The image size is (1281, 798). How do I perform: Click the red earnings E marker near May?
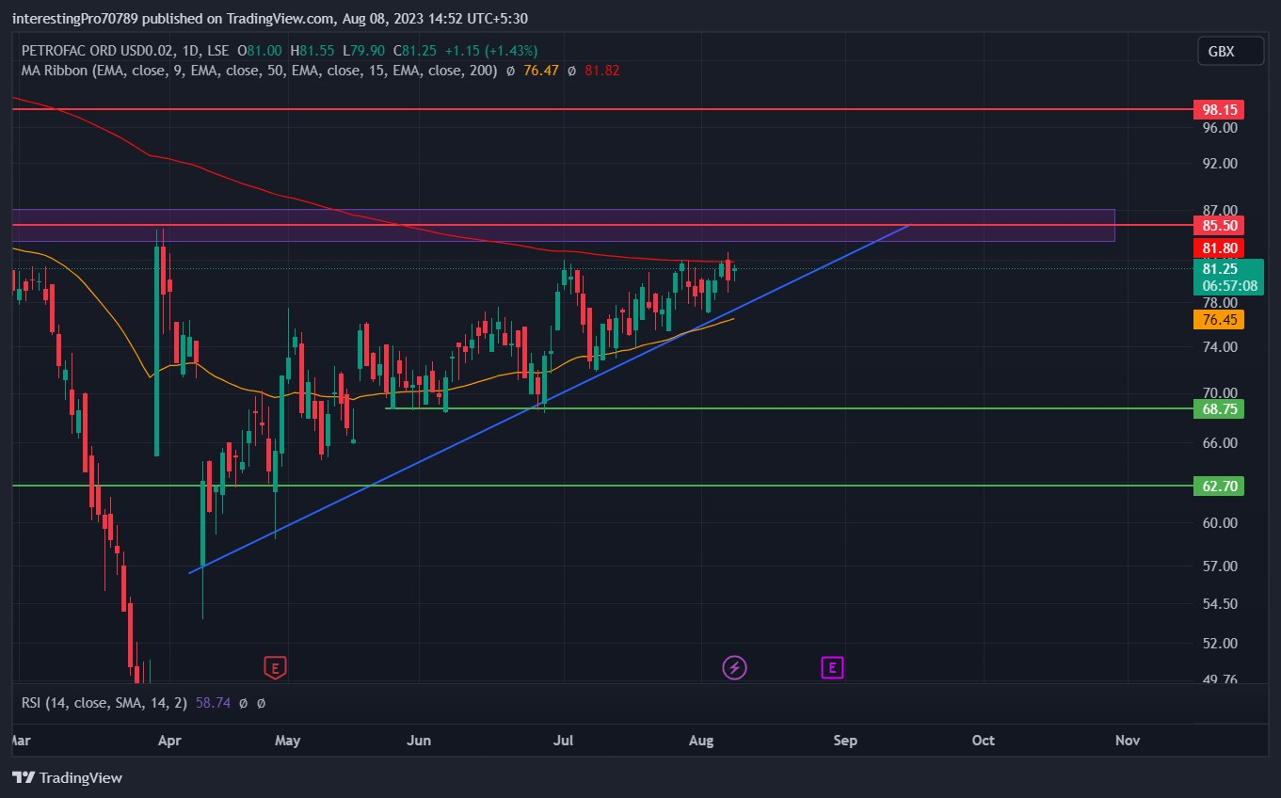click(275, 668)
